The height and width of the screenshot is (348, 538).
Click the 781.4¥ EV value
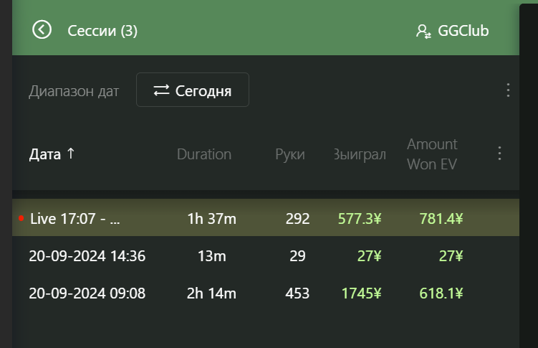pyautogui.click(x=441, y=219)
